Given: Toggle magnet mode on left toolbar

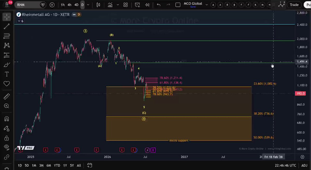Looking at the screenshot, I should tap(7, 119).
